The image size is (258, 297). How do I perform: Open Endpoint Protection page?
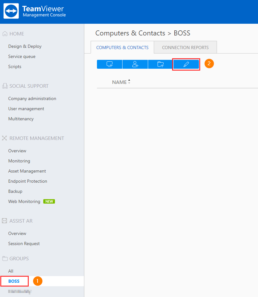[x=27, y=181]
